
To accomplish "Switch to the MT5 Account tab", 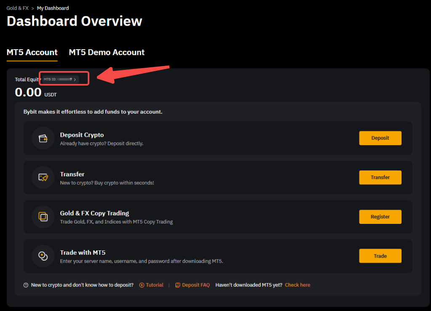I will tap(32, 53).
